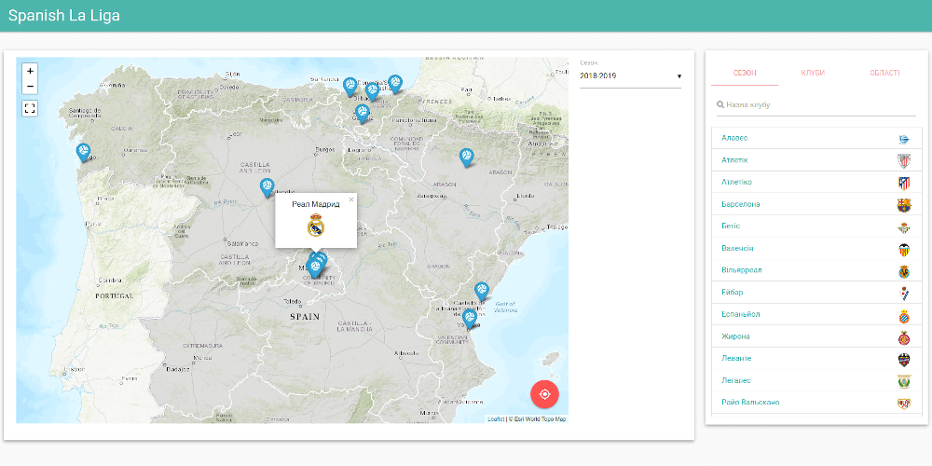Click the Валенсія club crest

coord(904,249)
